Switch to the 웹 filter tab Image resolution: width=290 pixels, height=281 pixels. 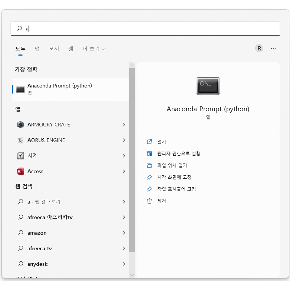(71, 49)
